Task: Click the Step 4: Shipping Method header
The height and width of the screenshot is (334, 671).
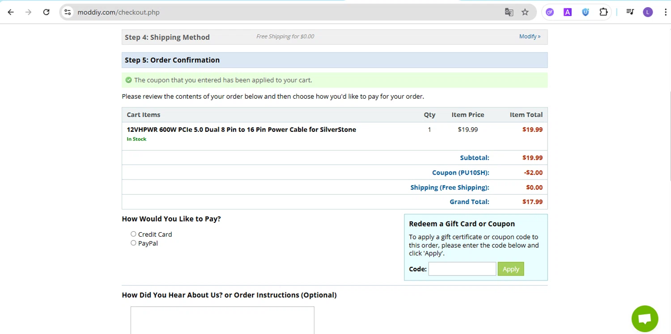Action: pos(167,37)
